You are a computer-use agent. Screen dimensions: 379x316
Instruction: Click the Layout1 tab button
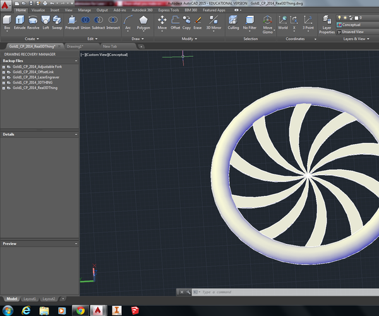pos(30,298)
